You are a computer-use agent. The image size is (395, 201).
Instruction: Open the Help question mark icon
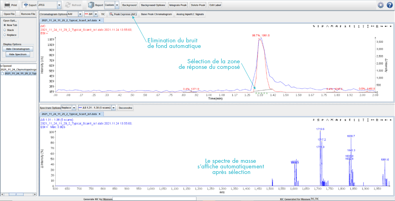point(390,4)
